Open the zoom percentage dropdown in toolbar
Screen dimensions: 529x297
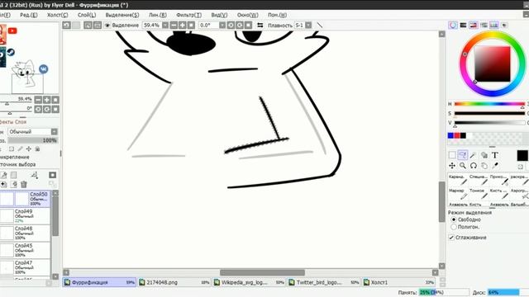click(165, 26)
